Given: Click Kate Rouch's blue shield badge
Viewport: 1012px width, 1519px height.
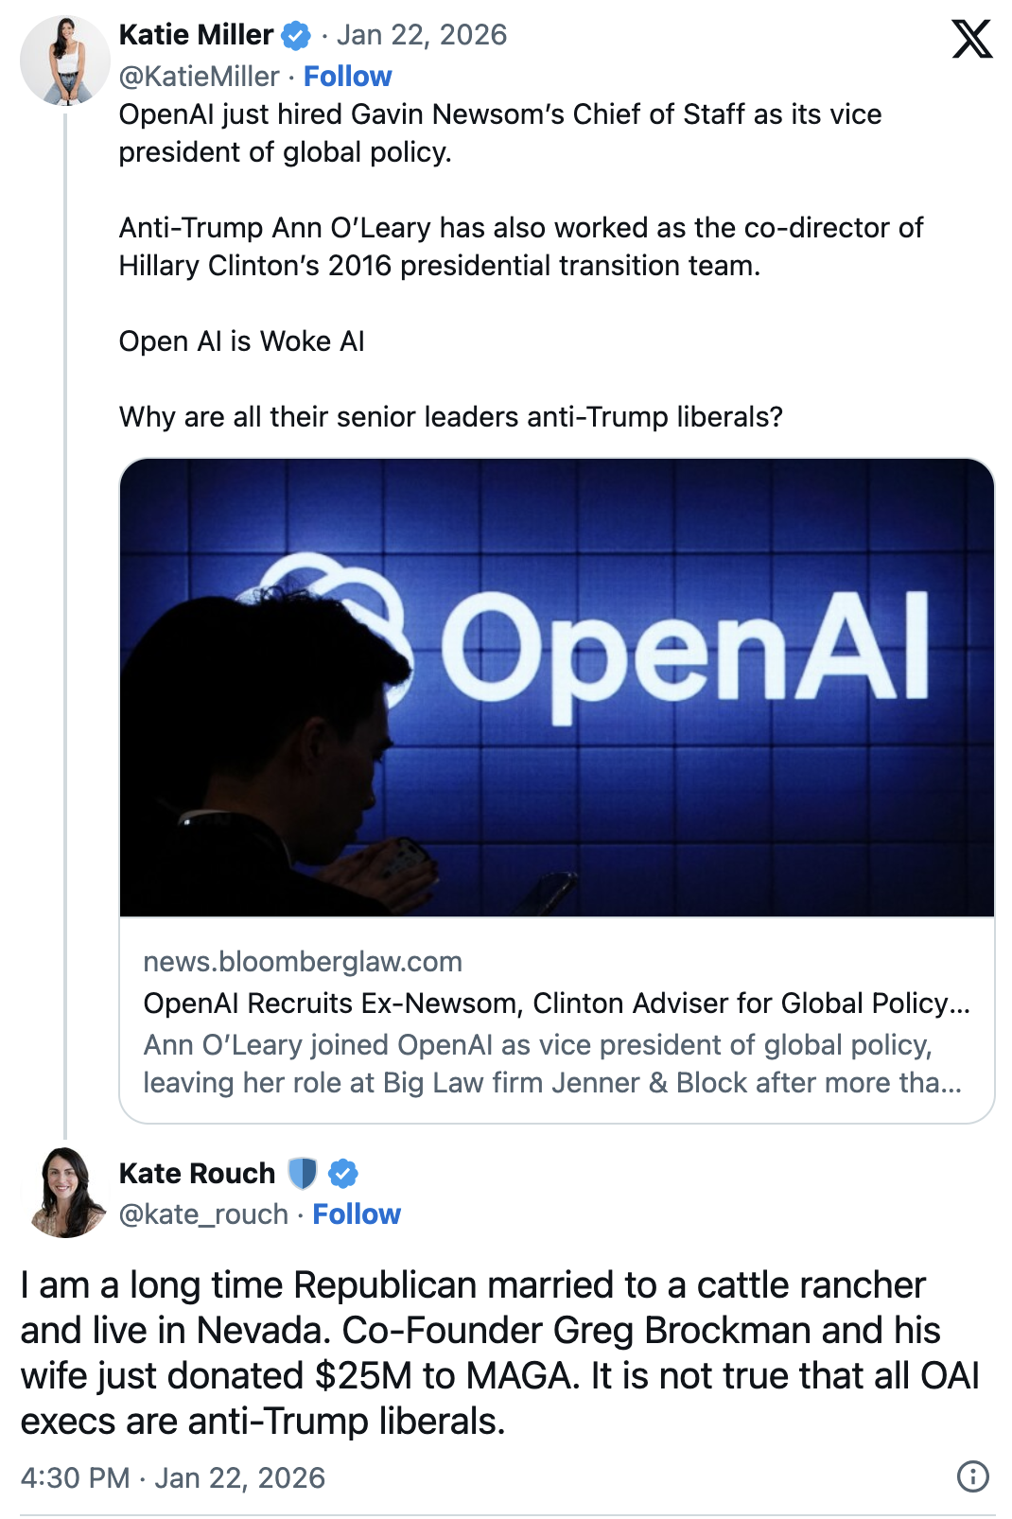Looking at the screenshot, I should point(301,1173).
